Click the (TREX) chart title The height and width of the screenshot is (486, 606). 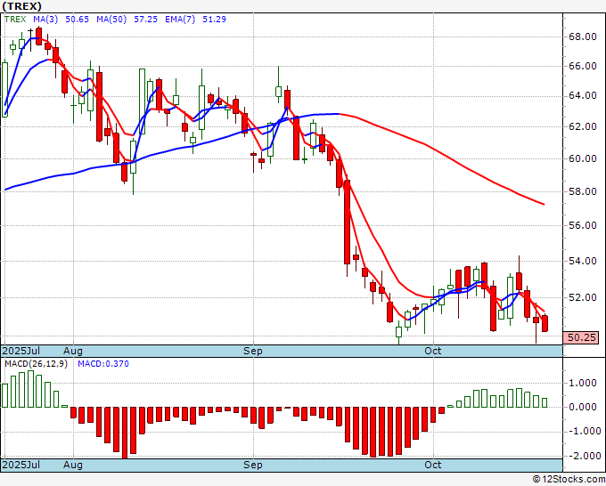tap(21, 6)
